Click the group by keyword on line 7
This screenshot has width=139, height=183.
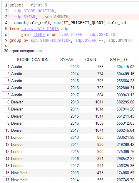19,40
